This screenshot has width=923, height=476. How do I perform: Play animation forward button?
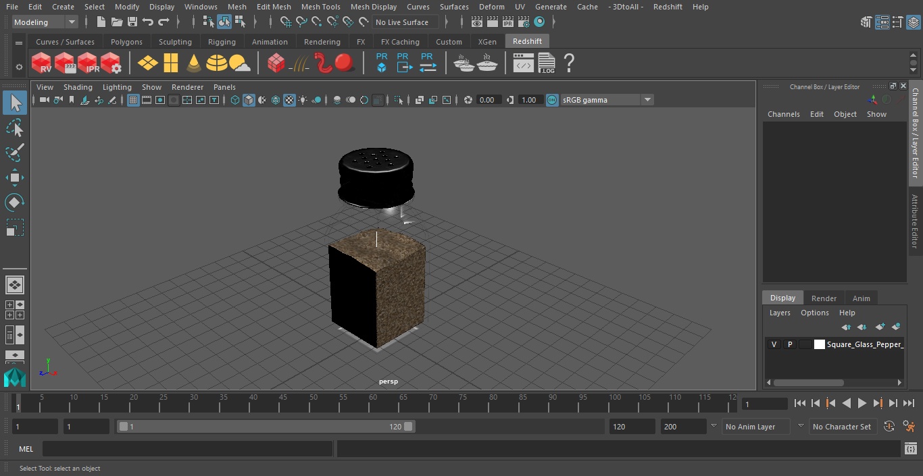pyautogui.click(x=862, y=403)
